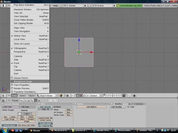
Task: Toggle the Double Sided button
Action: [x=45, y=124]
